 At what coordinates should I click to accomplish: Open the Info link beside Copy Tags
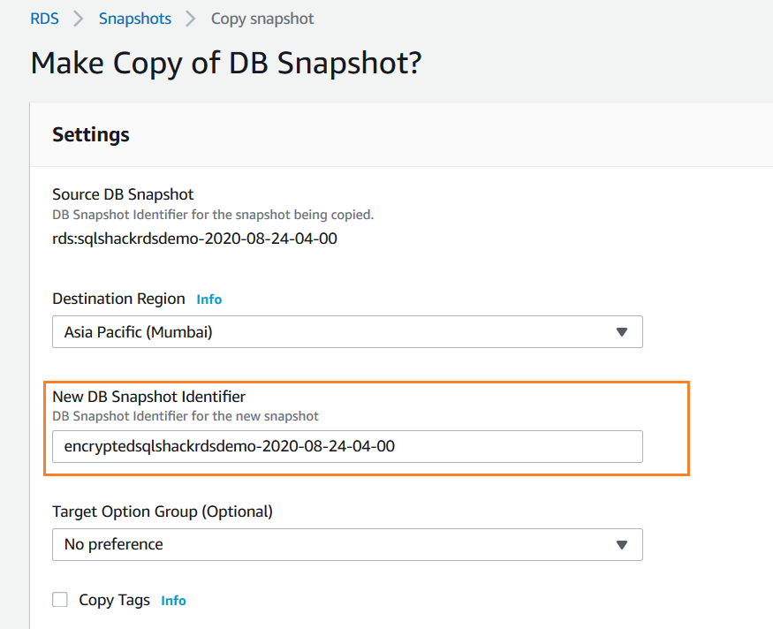tap(173, 600)
